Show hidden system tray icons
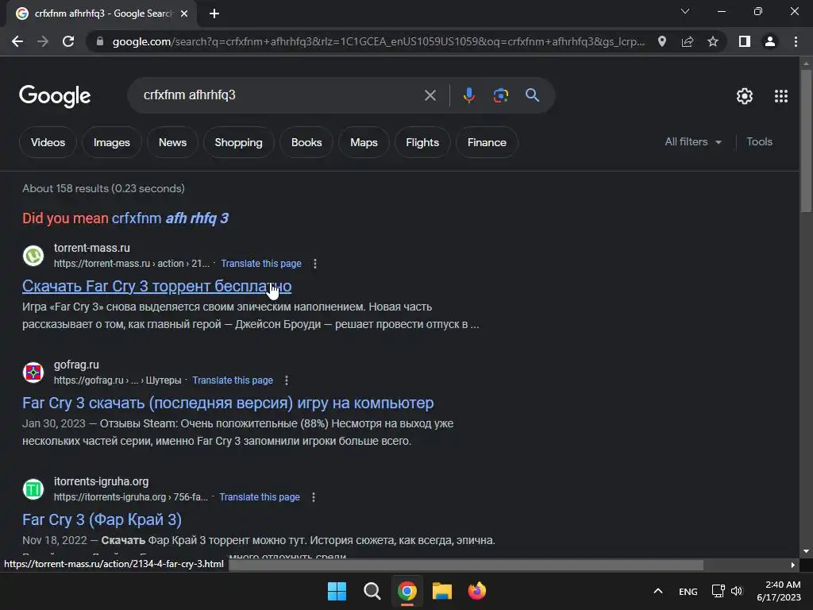The image size is (813, 610). click(x=658, y=591)
